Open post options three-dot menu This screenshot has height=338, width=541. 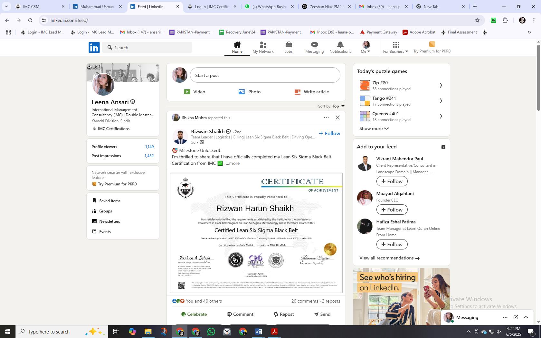(x=326, y=117)
